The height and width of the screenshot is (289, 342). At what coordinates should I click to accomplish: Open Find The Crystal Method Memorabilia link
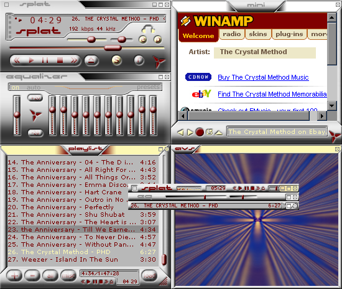click(x=272, y=94)
